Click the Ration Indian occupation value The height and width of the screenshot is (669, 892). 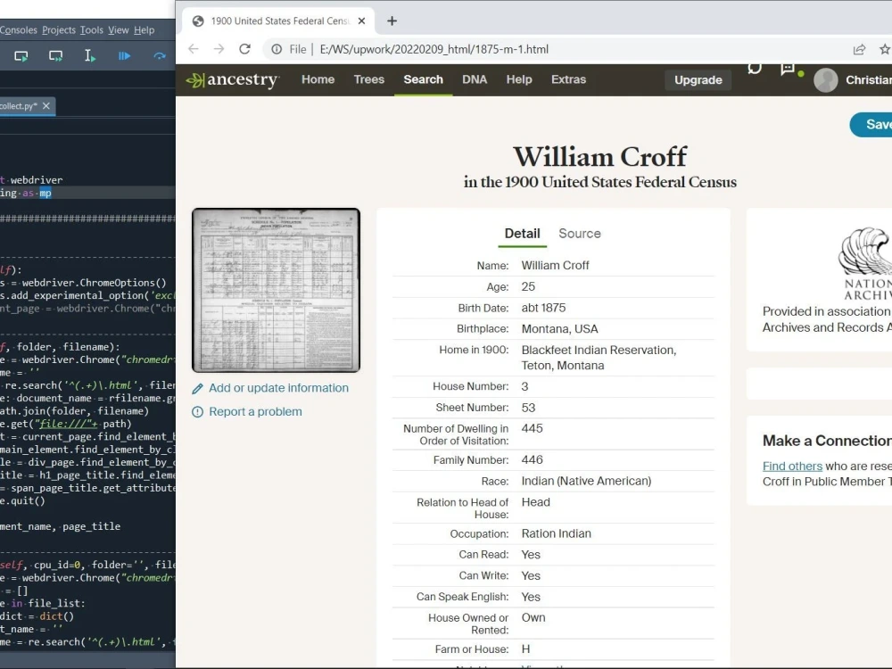(x=557, y=533)
